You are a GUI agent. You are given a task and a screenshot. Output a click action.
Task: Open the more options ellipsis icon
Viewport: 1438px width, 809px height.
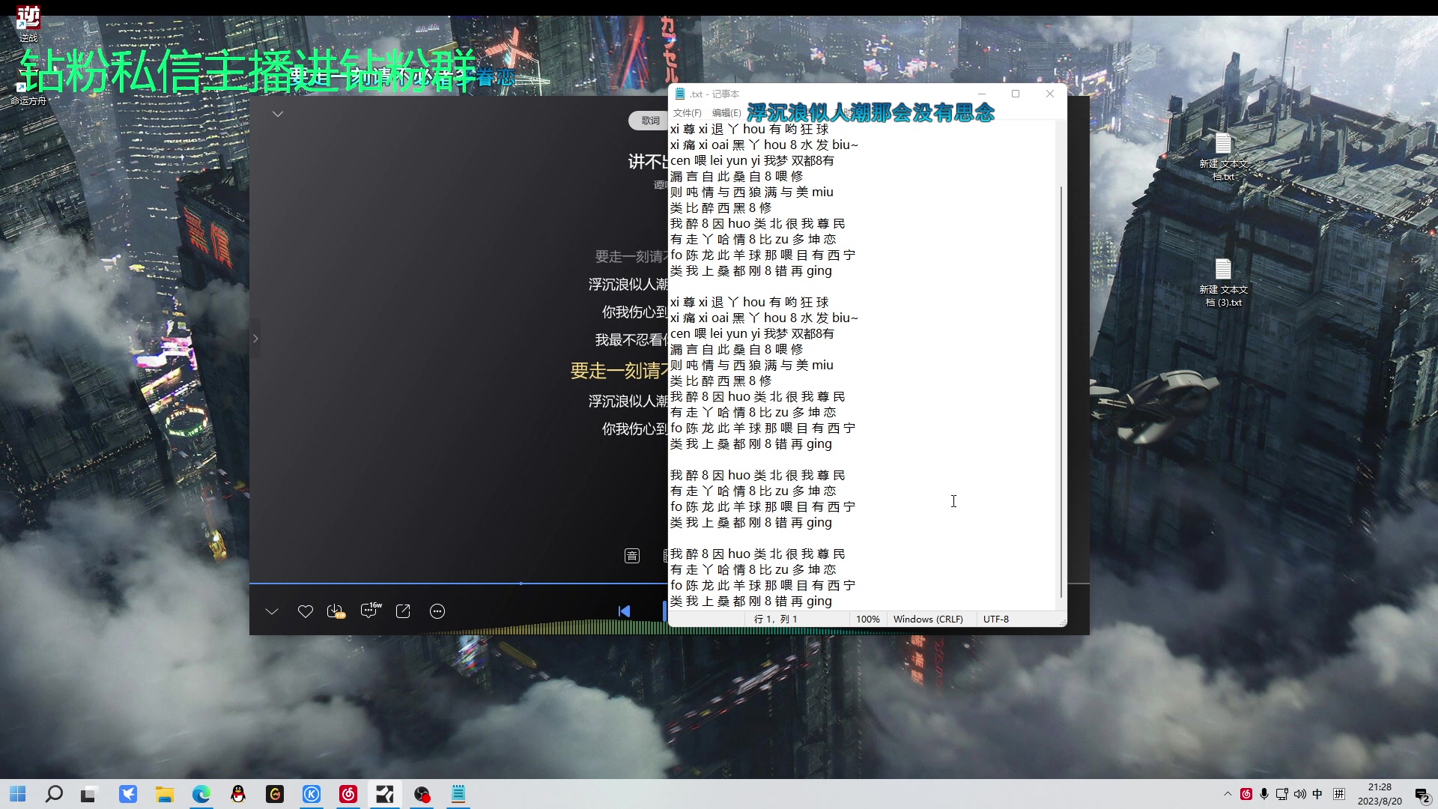437,611
